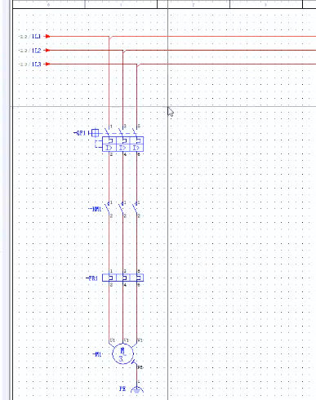Select the QF1 middle pole overcurrent I> box
This screenshot has width=316, height=400.
(x=123, y=148)
